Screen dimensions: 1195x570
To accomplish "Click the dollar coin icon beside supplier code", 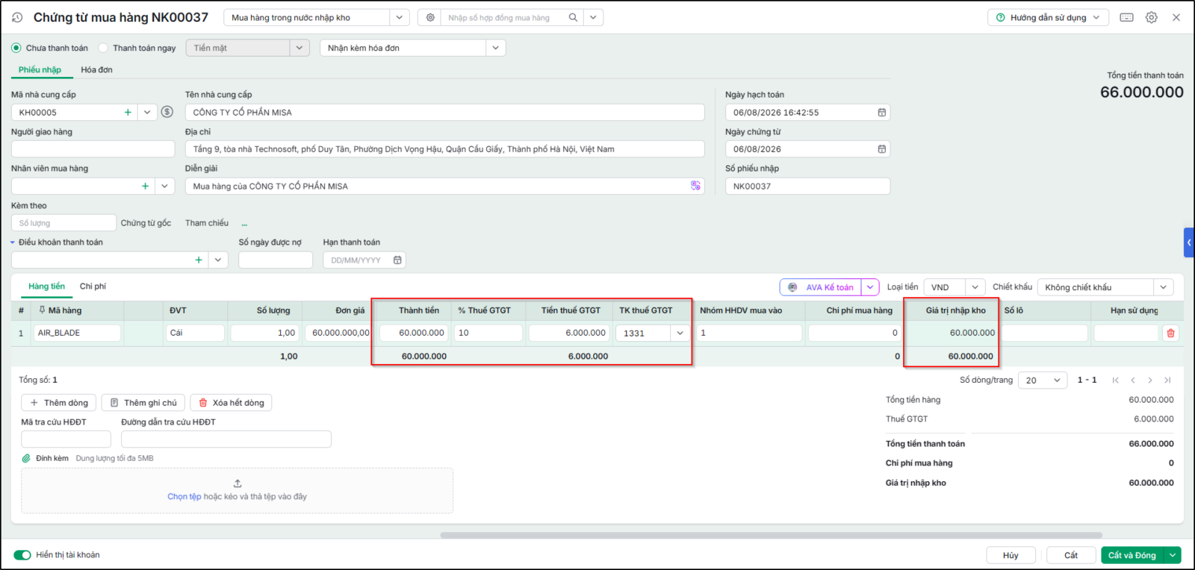I will [167, 112].
